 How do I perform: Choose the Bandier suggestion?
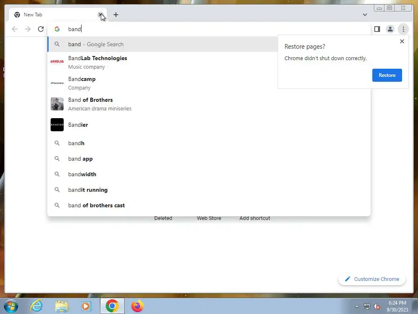pos(209,125)
